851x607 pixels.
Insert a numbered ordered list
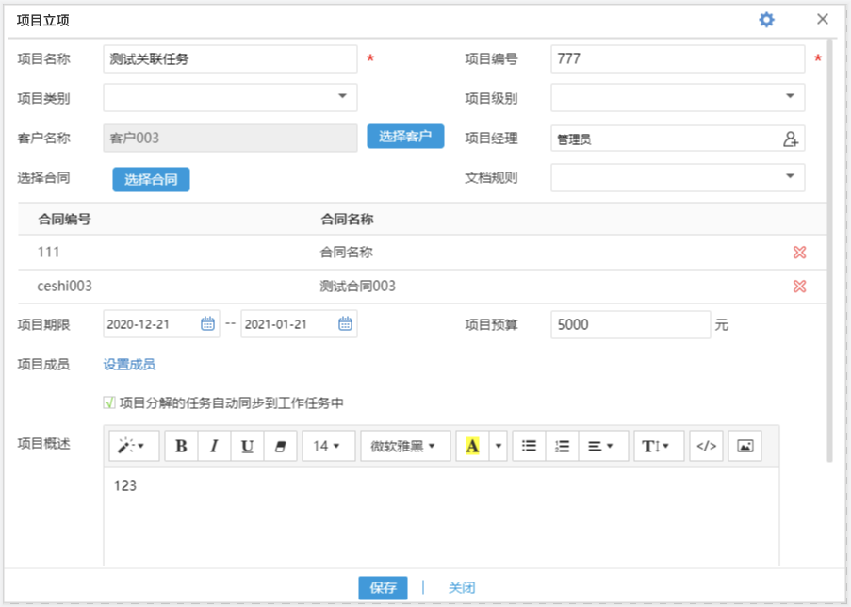(562, 446)
